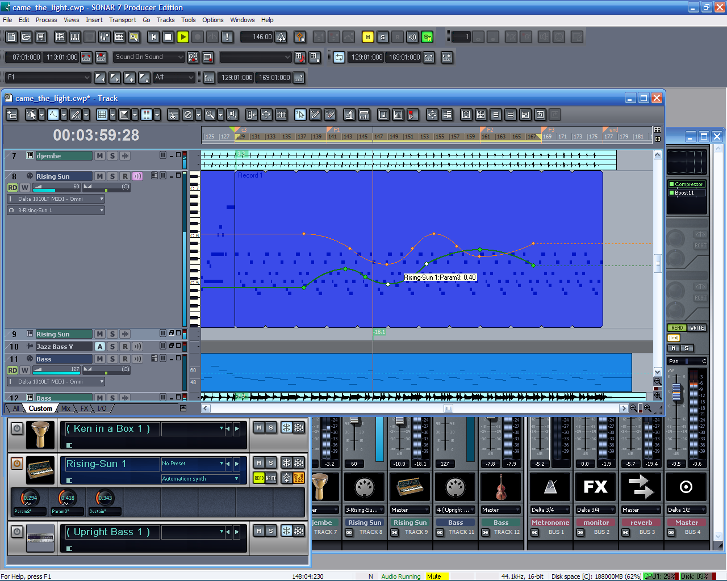Toggle power for Ken in a Box 1 synth

point(17,428)
